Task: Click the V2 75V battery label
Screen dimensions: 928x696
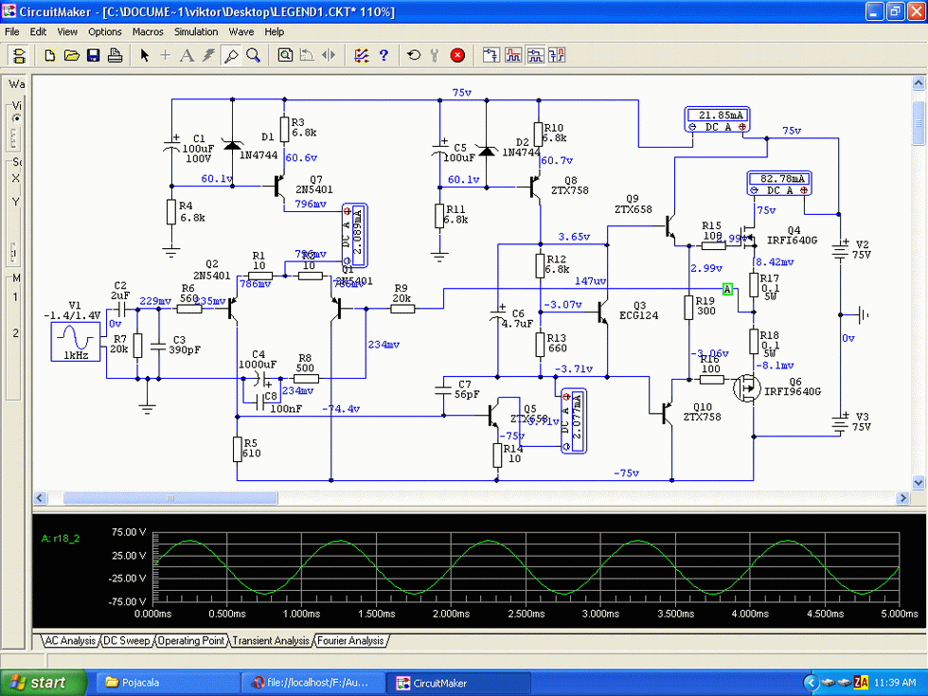Action: [x=862, y=249]
